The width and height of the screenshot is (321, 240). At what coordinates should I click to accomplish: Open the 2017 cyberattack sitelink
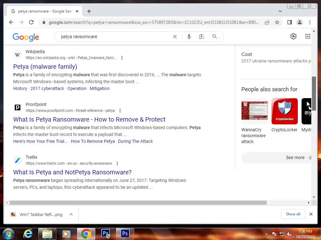click(47, 88)
